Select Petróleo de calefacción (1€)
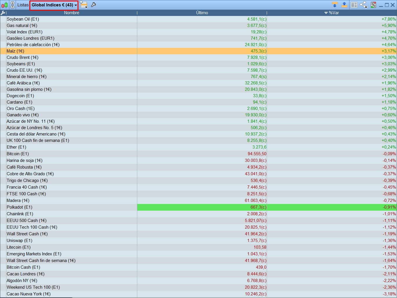397x298 pixels. tap(33, 45)
